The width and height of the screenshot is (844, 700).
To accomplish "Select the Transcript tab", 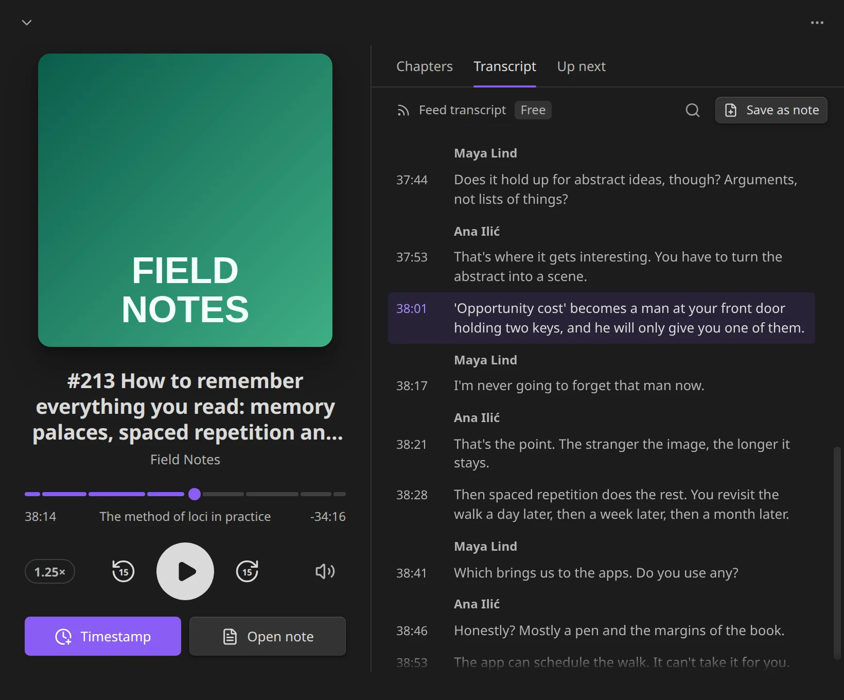I will pyautogui.click(x=505, y=66).
